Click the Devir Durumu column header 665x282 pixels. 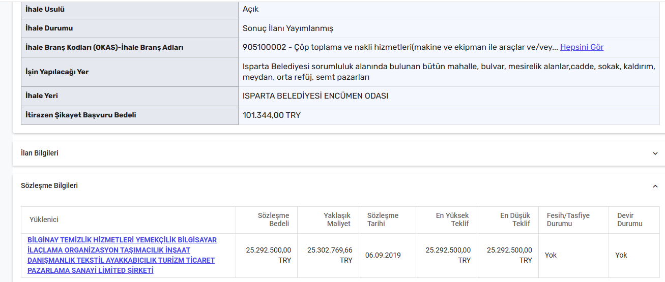(x=629, y=220)
